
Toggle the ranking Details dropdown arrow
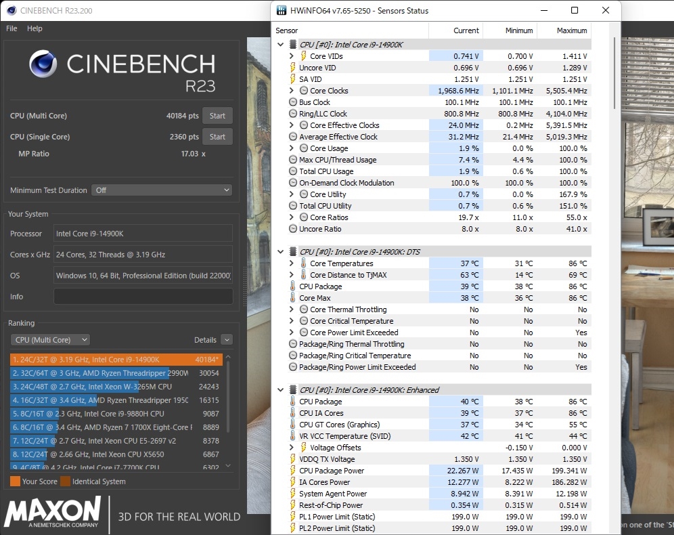point(227,340)
